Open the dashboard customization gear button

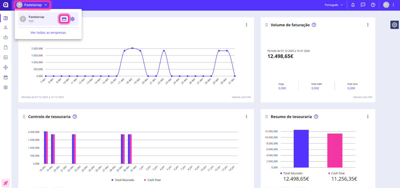pos(394,25)
